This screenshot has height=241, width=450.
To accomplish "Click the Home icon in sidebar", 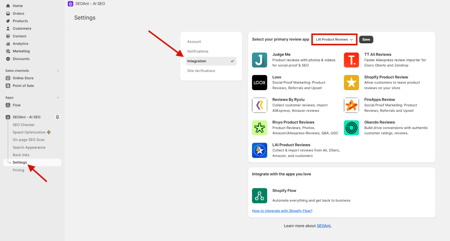I will point(8,6).
